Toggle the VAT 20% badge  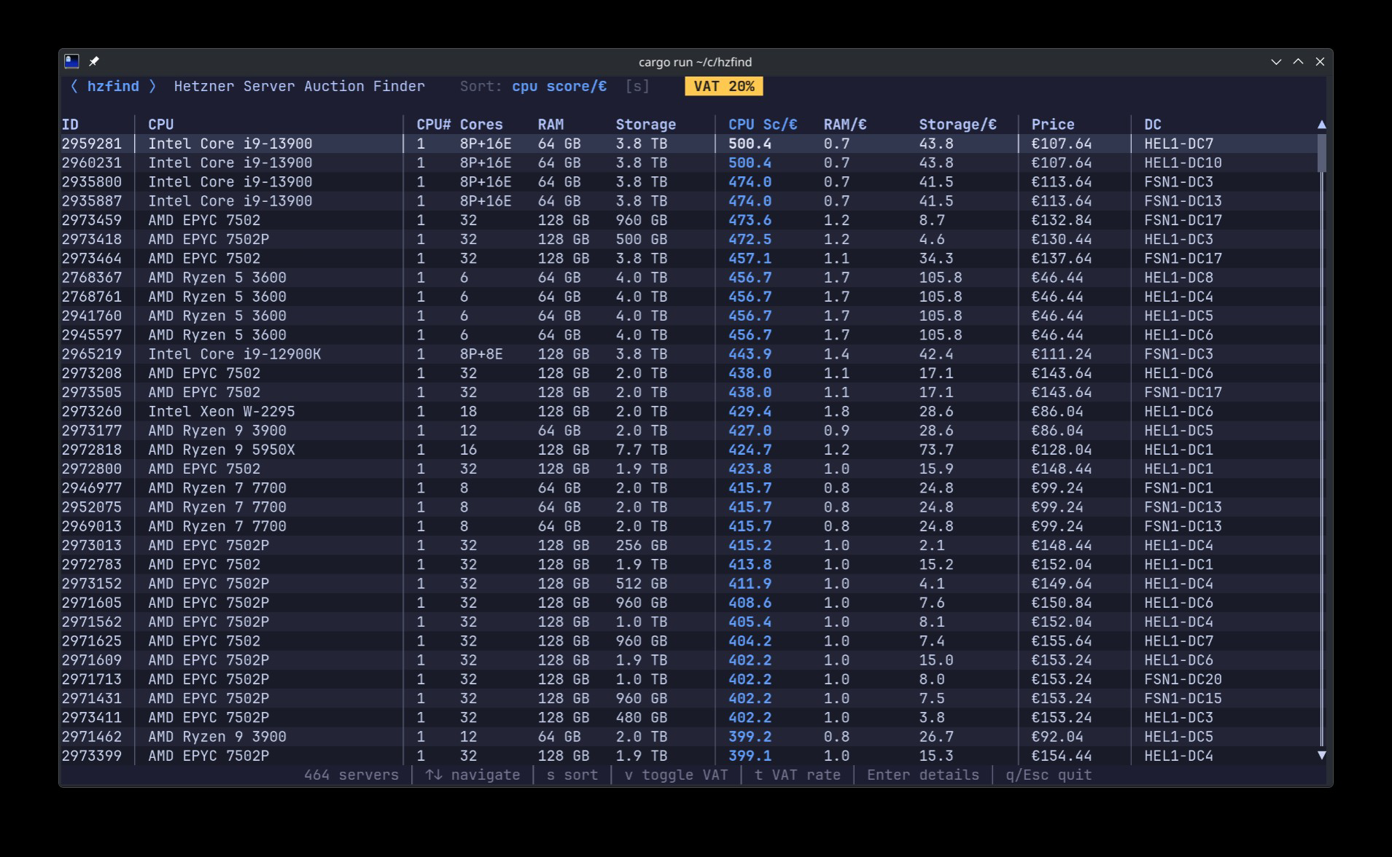click(x=724, y=86)
